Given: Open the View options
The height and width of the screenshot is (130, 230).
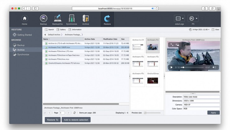Looking at the screenshot, I should click(x=215, y=29).
